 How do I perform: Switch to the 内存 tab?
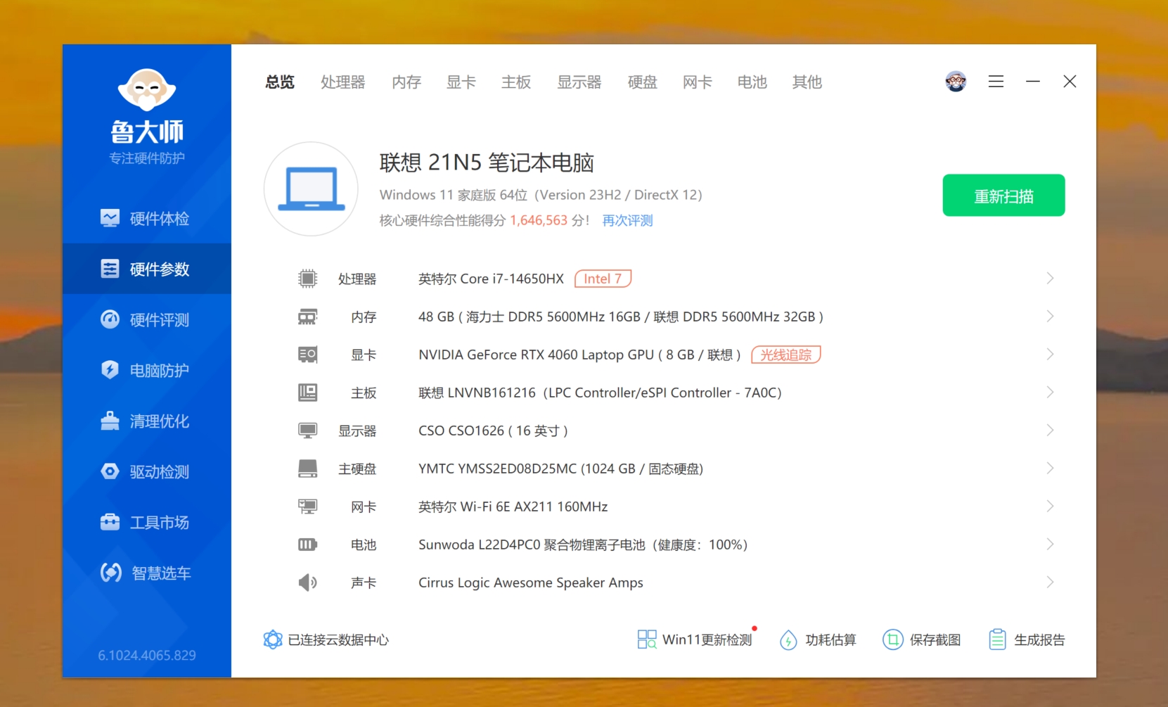406,82
